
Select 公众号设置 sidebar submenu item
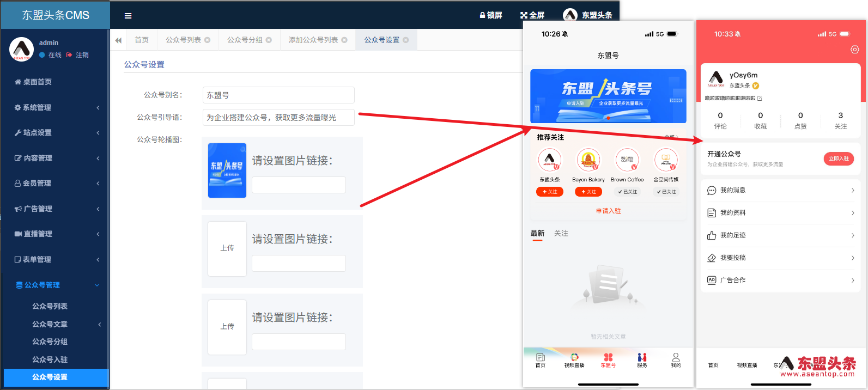[x=56, y=377]
